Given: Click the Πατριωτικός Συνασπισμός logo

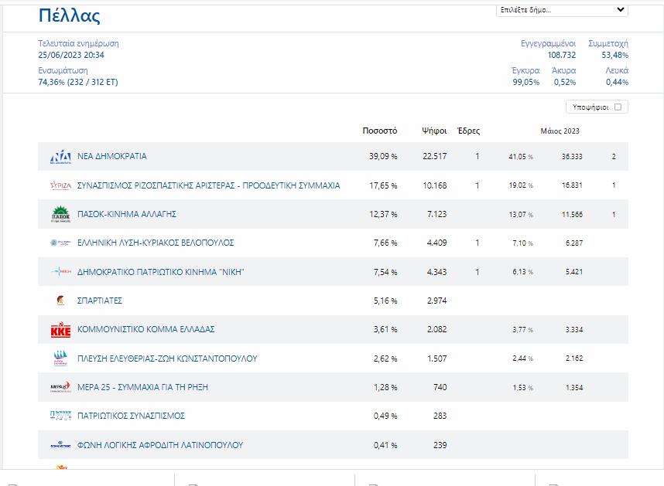Looking at the screenshot, I should [x=60, y=416].
